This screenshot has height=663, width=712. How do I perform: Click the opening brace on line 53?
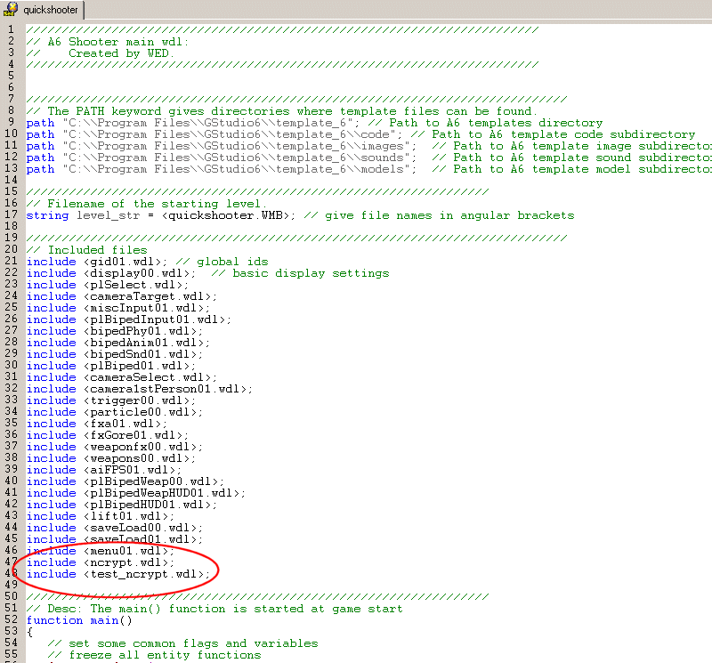tap(30, 632)
